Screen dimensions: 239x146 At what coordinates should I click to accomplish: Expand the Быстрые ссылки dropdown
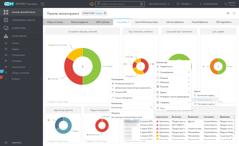160,4
